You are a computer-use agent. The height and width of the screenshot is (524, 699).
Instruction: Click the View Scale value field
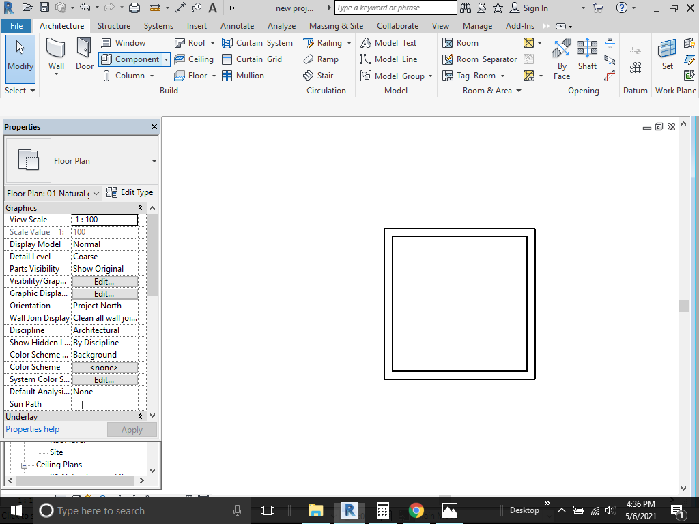[x=104, y=220]
